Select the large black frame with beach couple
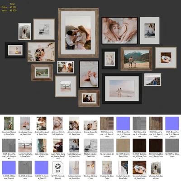The height and width of the screenshot is (181, 181). coord(122,89)
